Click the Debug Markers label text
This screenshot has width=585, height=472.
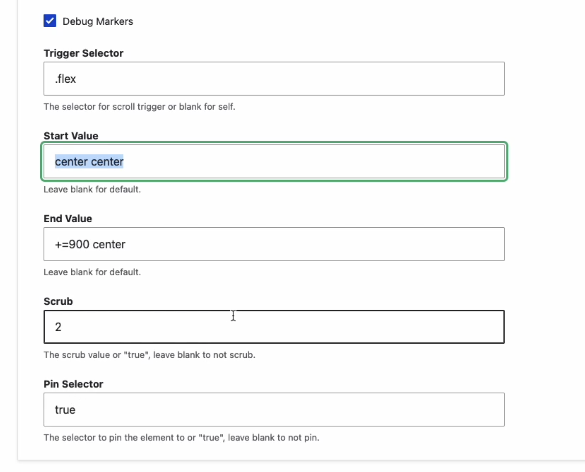[98, 21]
